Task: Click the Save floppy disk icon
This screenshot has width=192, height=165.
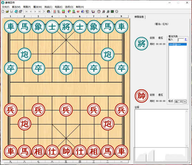Action: pos(12,12)
